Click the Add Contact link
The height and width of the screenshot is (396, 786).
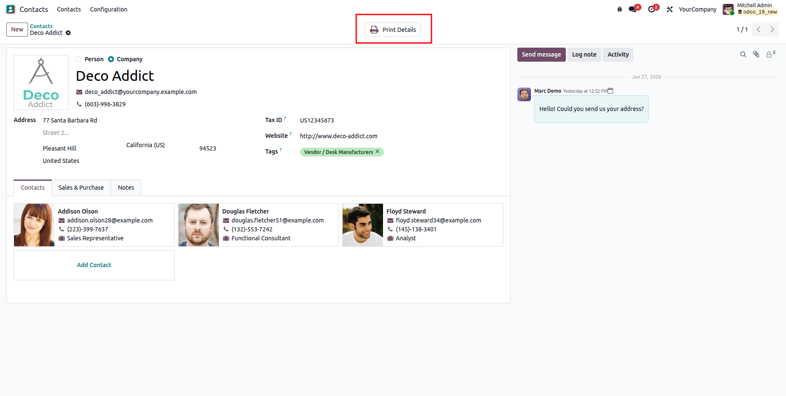coord(94,265)
